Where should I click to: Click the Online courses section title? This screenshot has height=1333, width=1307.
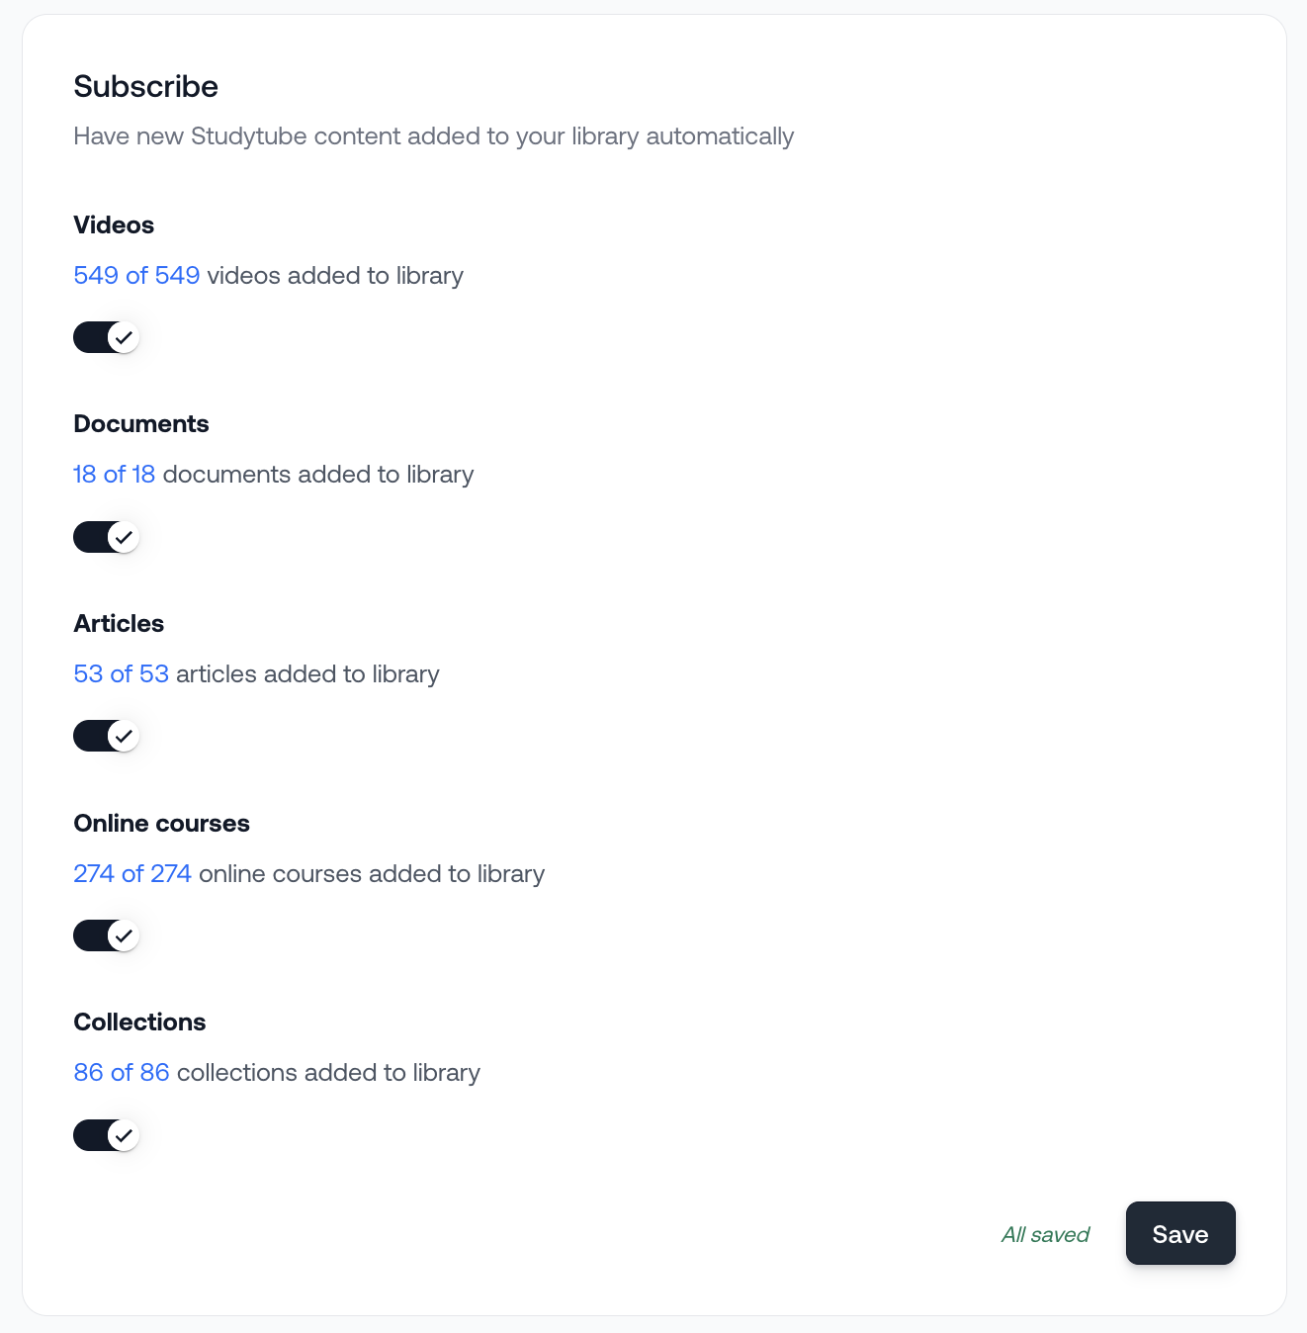tap(161, 824)
